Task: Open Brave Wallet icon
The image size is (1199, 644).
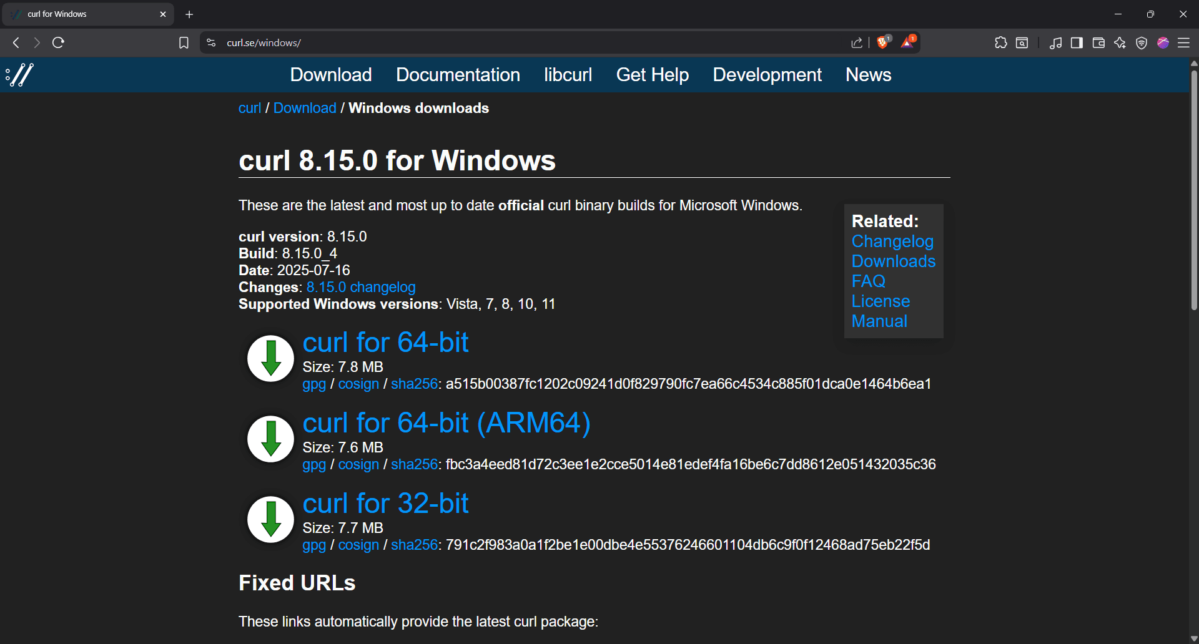Action: 1098,42
